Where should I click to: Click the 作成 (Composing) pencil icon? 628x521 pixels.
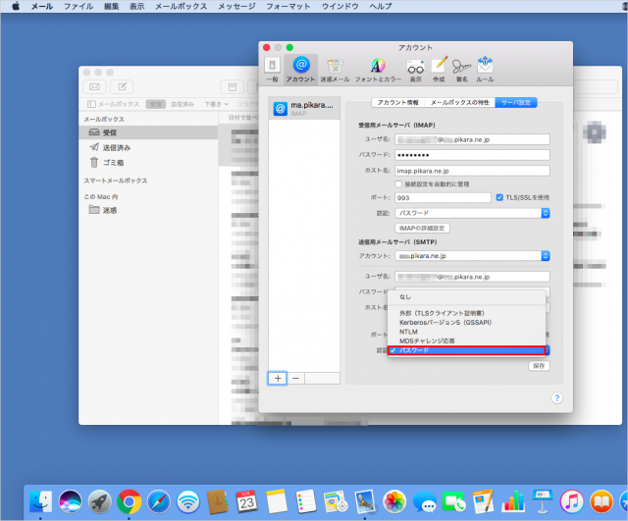(439, 68)
